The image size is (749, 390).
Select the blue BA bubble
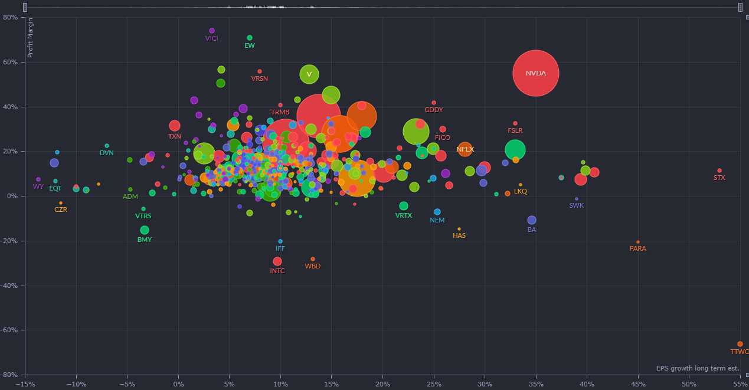pyautogui.click(x=532, y=220)
